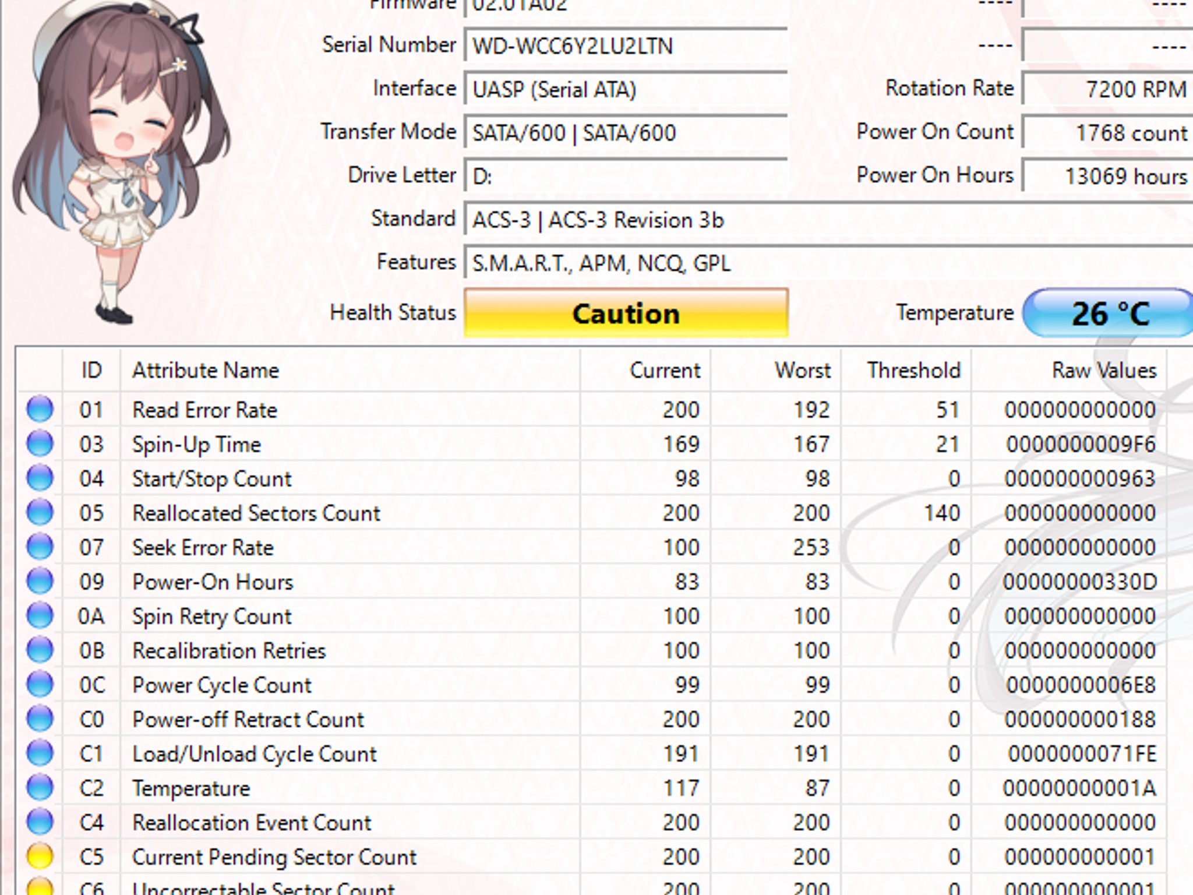This screenshot has height=895, width=1193.
Task: Click the blue status icon for Spin-Up Time
Action: pyautogui.click(x=40, y=443)
